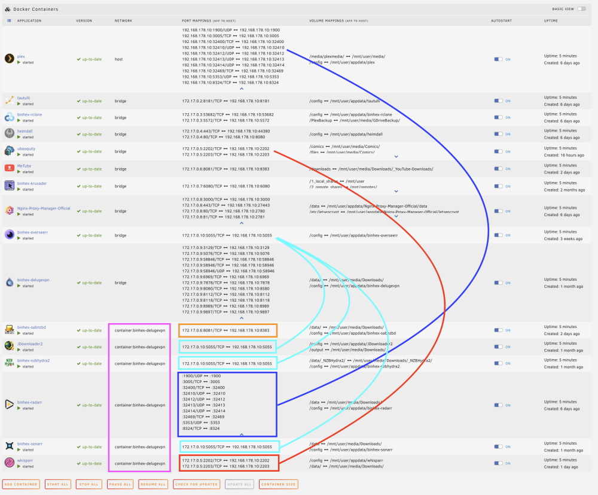This screenshot has height=495, width=598.
Task: Click the list icon beside the Application column header
Action: 9,20
